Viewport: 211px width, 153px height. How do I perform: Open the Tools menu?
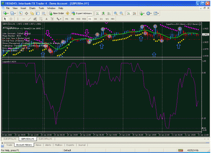pyautogui.click(x=41, y=8)
